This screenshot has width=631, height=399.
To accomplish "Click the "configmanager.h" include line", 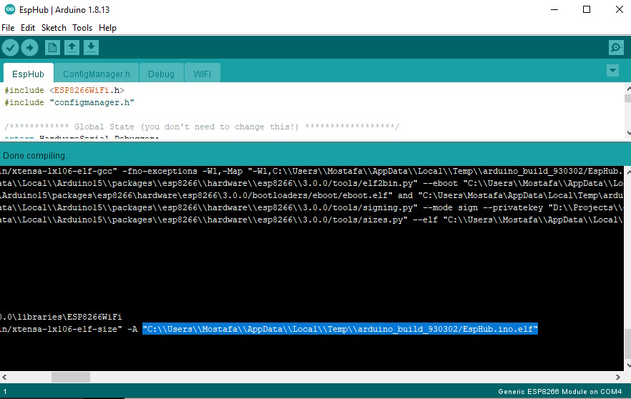I will tap(69, 102).
